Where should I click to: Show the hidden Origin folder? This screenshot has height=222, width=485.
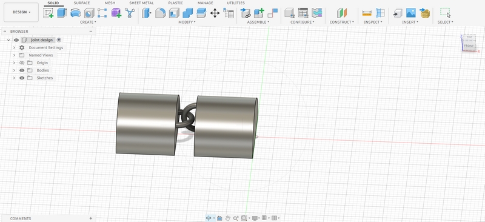22,63
